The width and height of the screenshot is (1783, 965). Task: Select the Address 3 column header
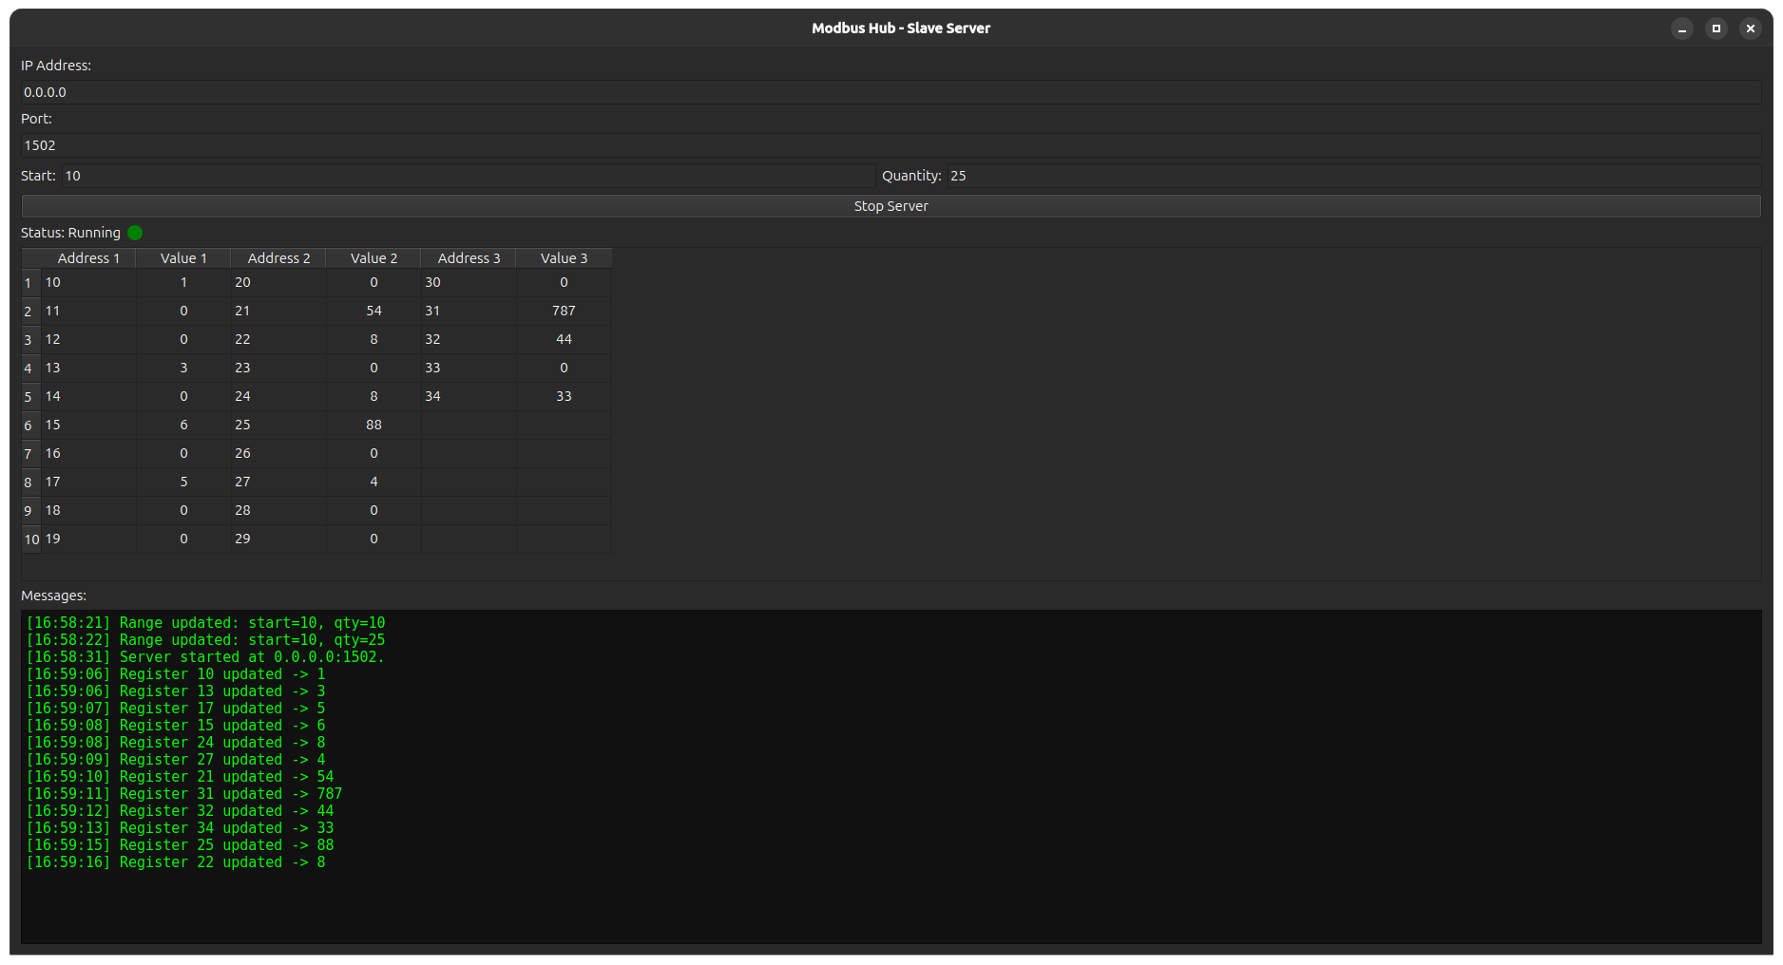[x=469, y=257]
